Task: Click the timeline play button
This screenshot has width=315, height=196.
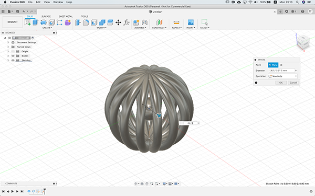Action: (13, 191)
